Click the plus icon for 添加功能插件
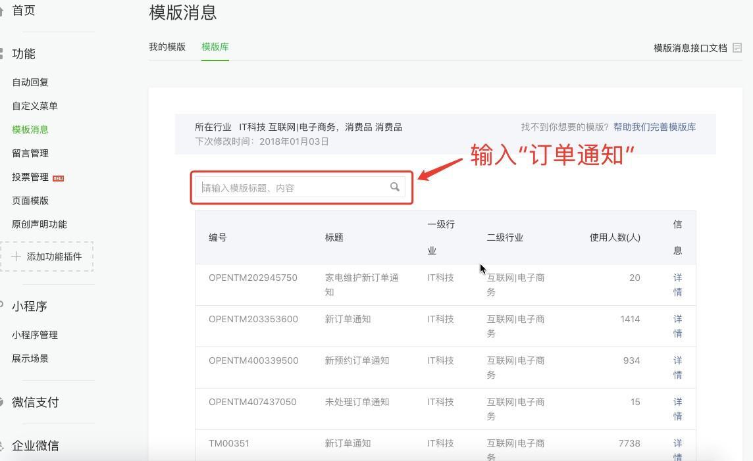The width and height of the screenshot is (753, 461). (16, 256)
